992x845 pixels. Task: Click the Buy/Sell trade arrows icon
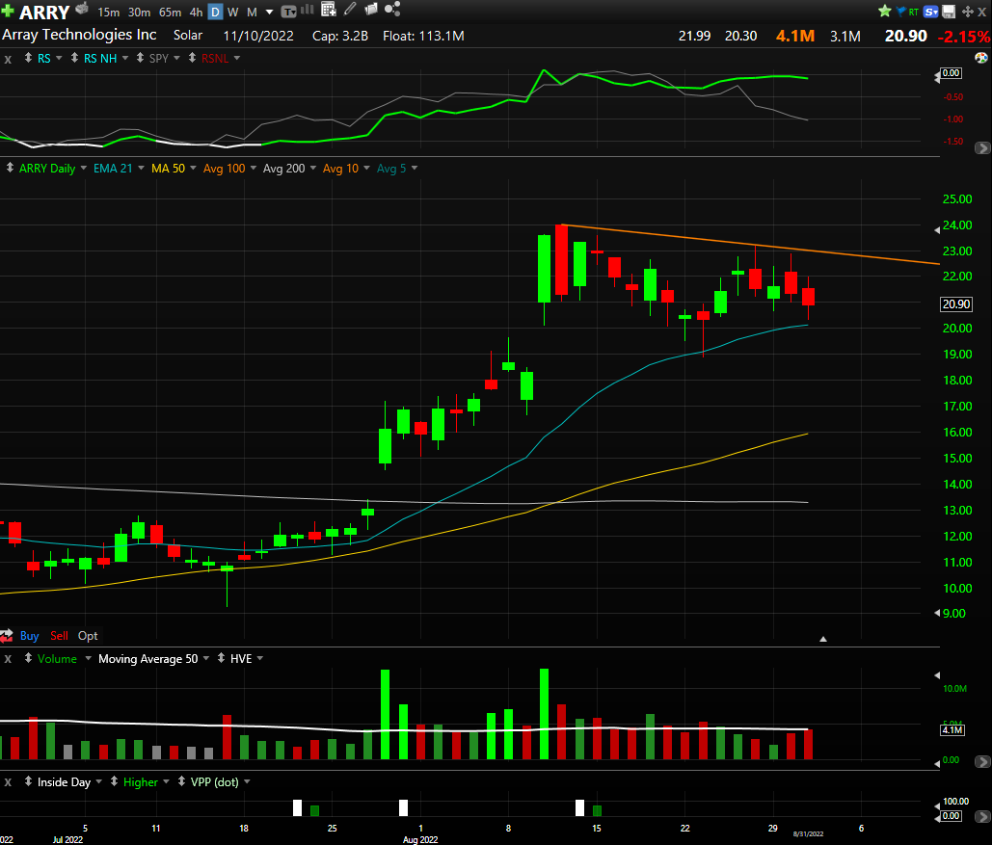point(7,636)
